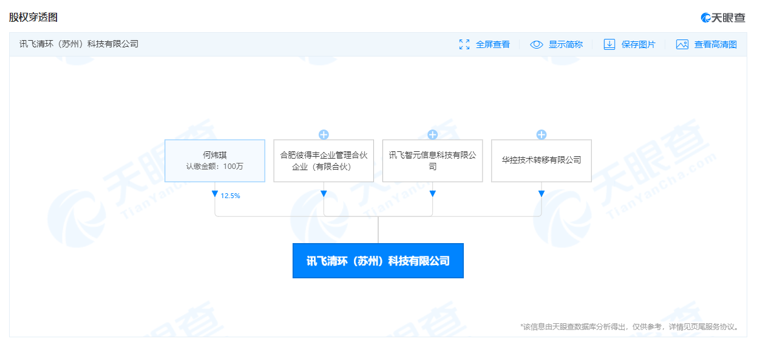
Task: Click the ownership arrow under 何炜琪
Action: coord(215,194)
